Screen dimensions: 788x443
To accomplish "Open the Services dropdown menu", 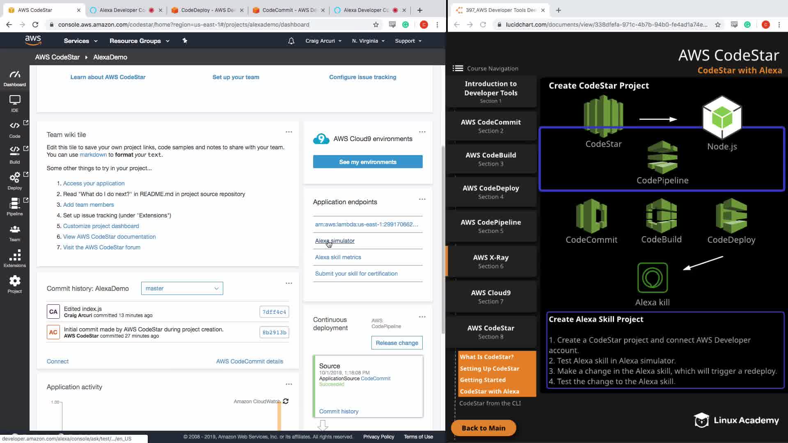I will 80,41.
